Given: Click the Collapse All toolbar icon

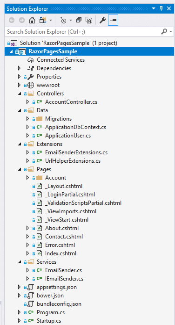Looking at the screenshot, I should [79, 20].
